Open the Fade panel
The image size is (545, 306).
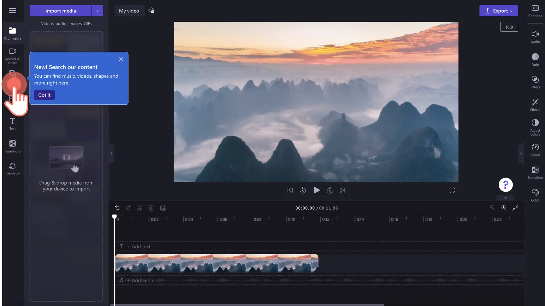pos(535,59)
